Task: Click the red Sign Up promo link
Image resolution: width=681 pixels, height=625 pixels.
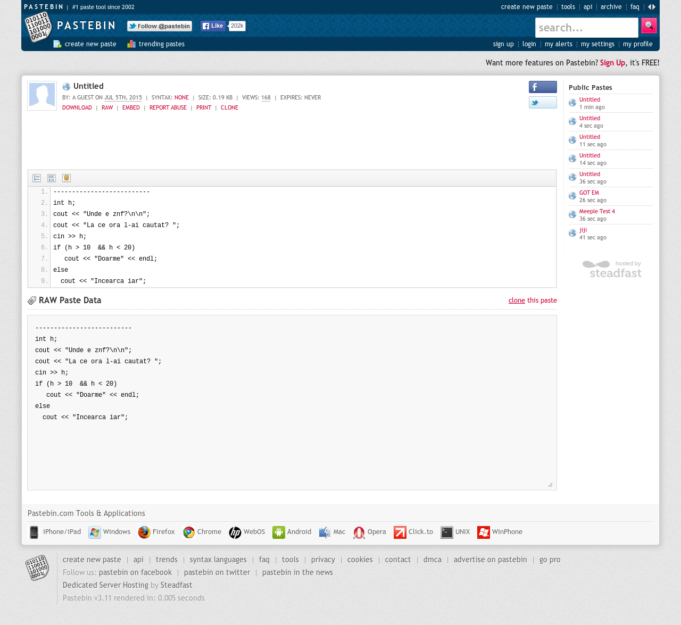Action: [x=612, y=63]
